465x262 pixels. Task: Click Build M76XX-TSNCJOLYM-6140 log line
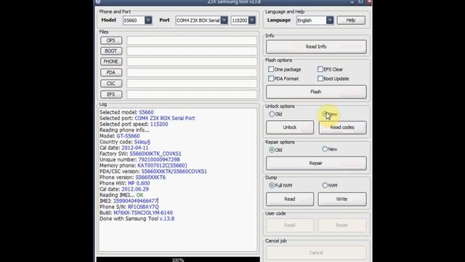point(136,213)
